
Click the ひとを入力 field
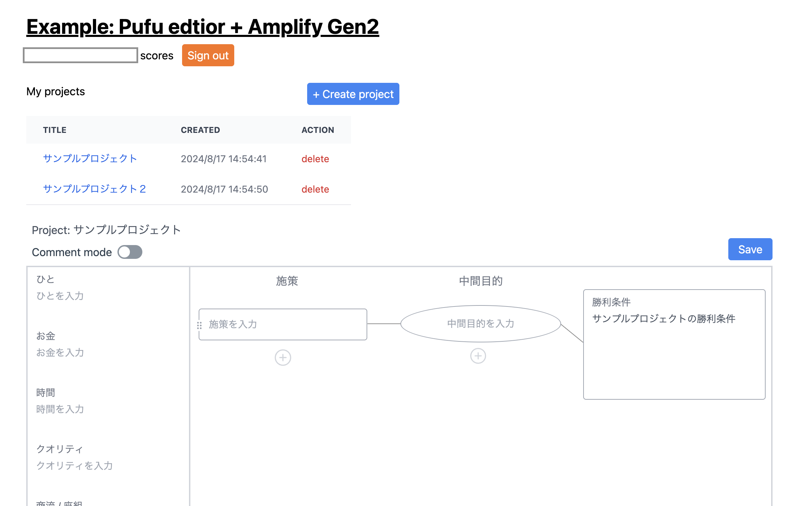(59, 296)
